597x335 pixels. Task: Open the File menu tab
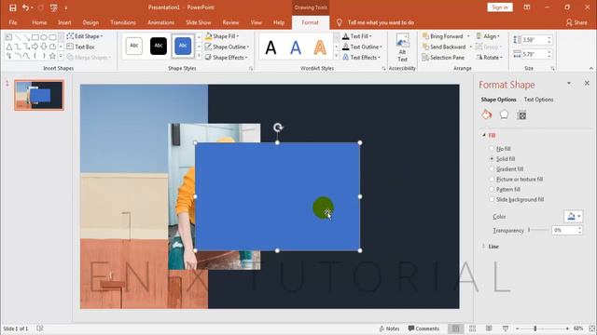13,22
